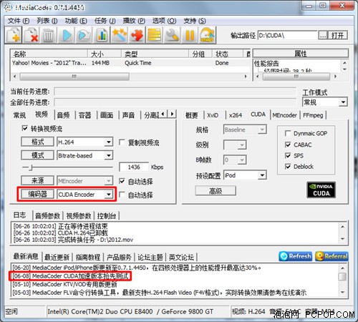Open the 级别 level dropdown
Screen dimensions: 358x322
(242, 145)
